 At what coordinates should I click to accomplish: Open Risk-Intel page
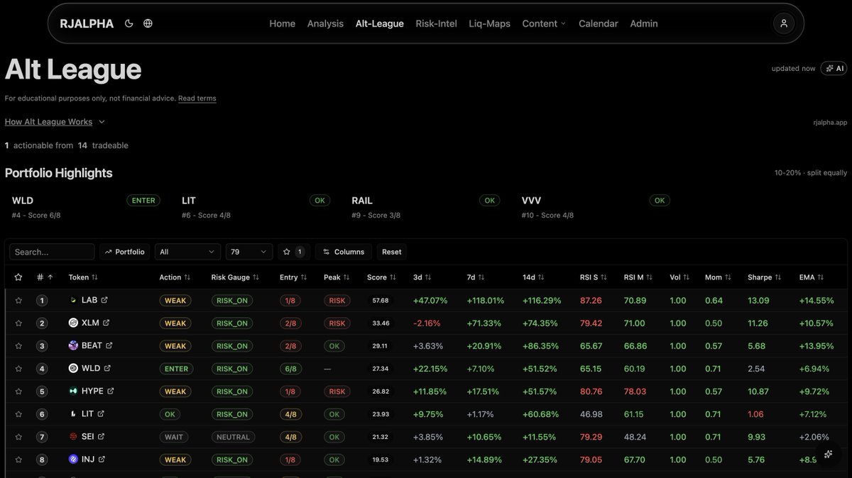[437, 23]
